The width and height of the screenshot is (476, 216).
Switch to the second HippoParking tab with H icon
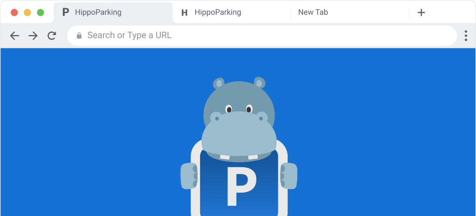(x=232, y=12)
